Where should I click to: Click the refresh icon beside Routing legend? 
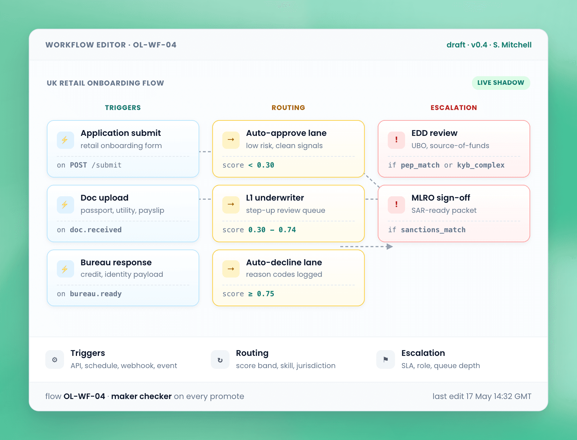coord(220,359)
